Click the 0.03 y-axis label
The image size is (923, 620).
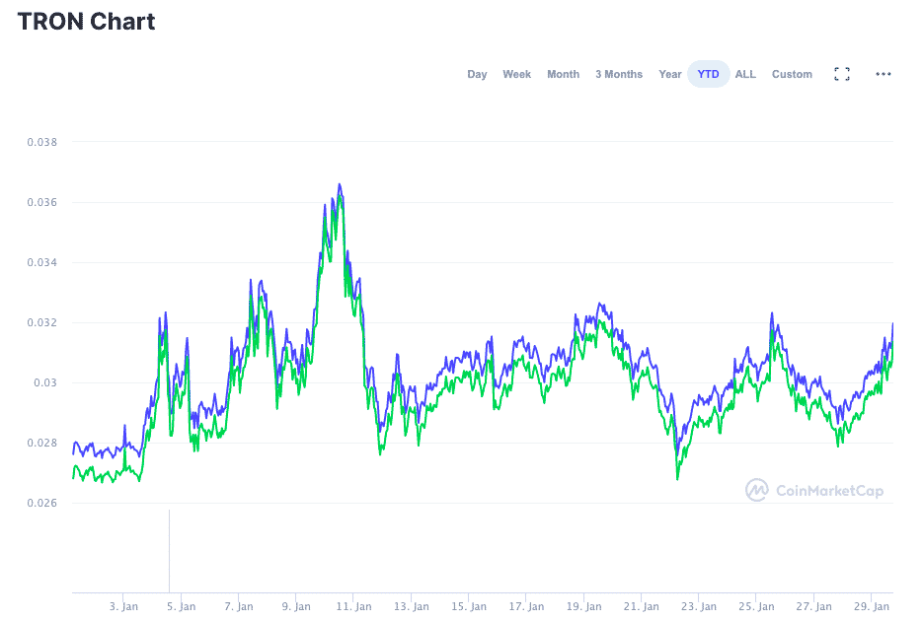point(45,382)
